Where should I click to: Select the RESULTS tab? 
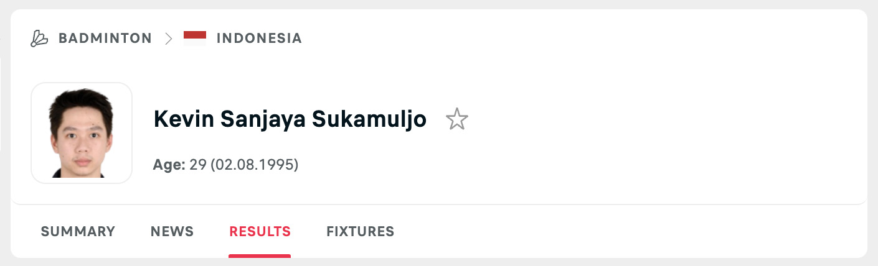coord(260,232)
